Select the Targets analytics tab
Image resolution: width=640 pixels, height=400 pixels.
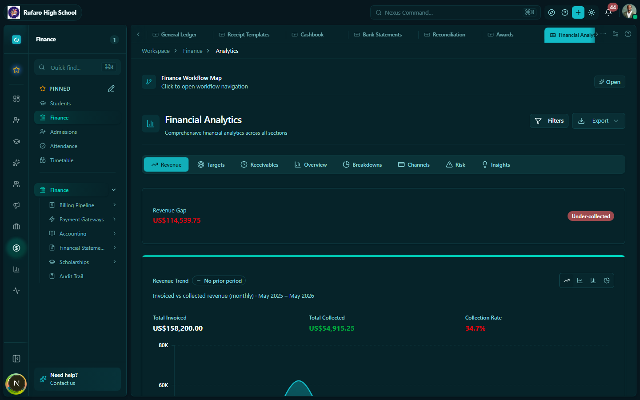(x=211, y=165)
